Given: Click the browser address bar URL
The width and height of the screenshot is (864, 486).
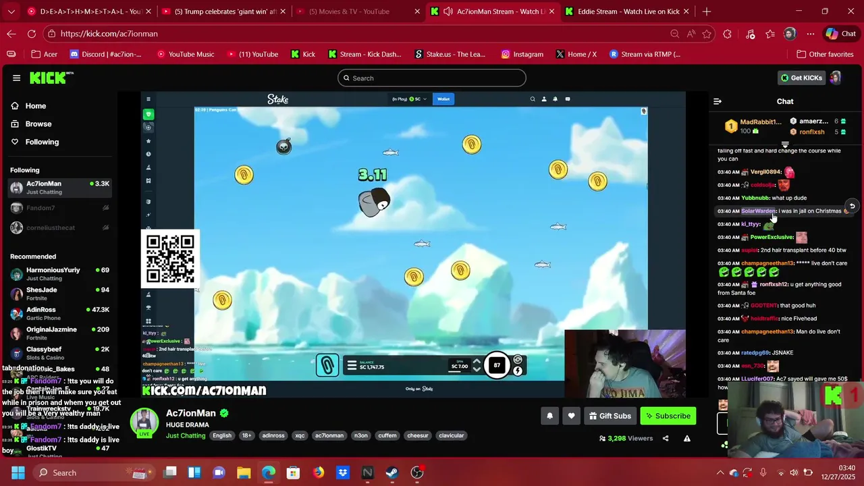Looking at the screenshot, I should click(109, 34).
